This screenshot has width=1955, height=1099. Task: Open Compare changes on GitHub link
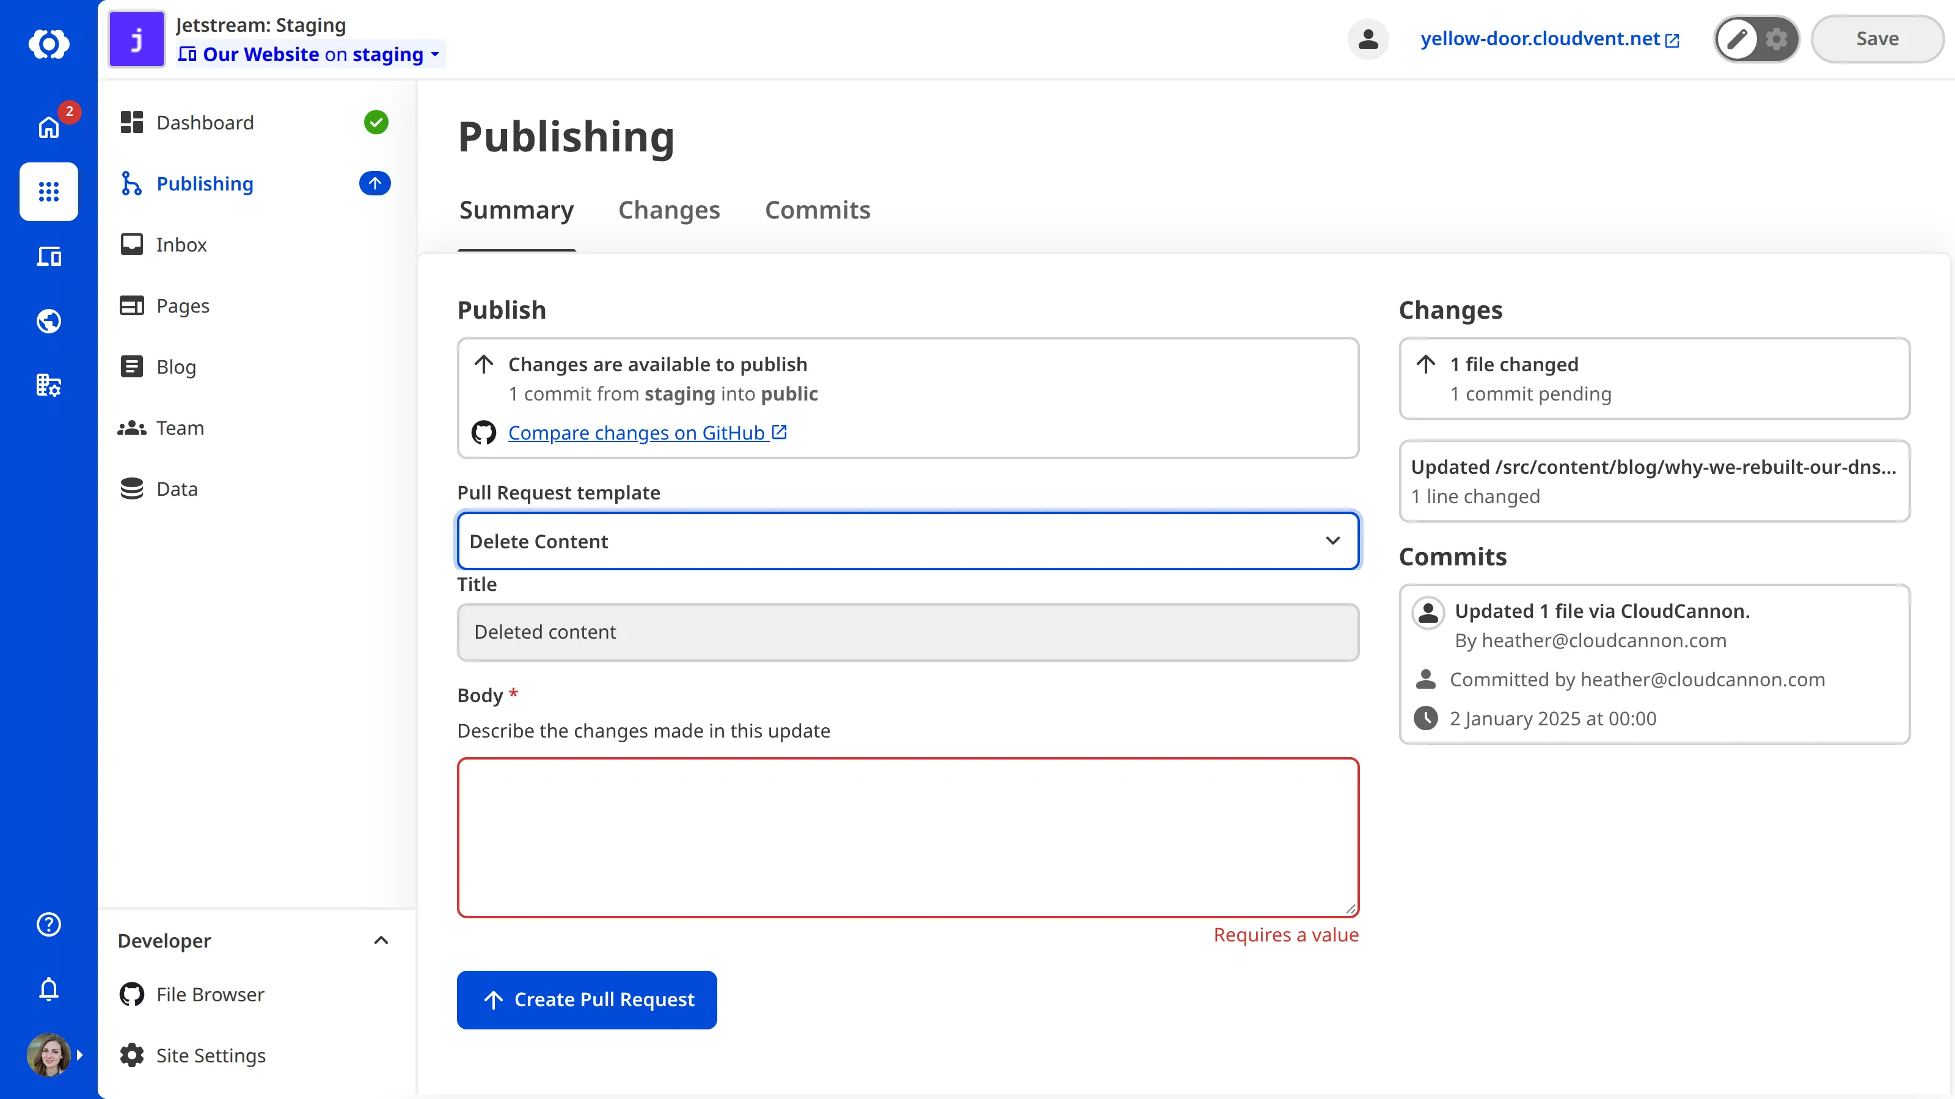click(648, 432)
